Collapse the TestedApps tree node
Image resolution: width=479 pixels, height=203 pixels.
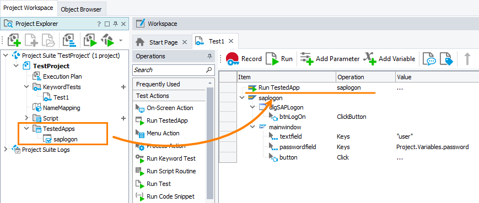(26, 128)
